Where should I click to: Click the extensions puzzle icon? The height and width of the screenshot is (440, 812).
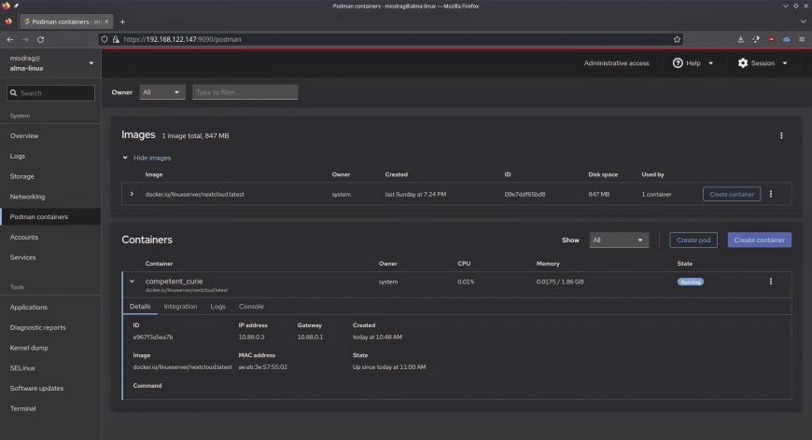756,39
